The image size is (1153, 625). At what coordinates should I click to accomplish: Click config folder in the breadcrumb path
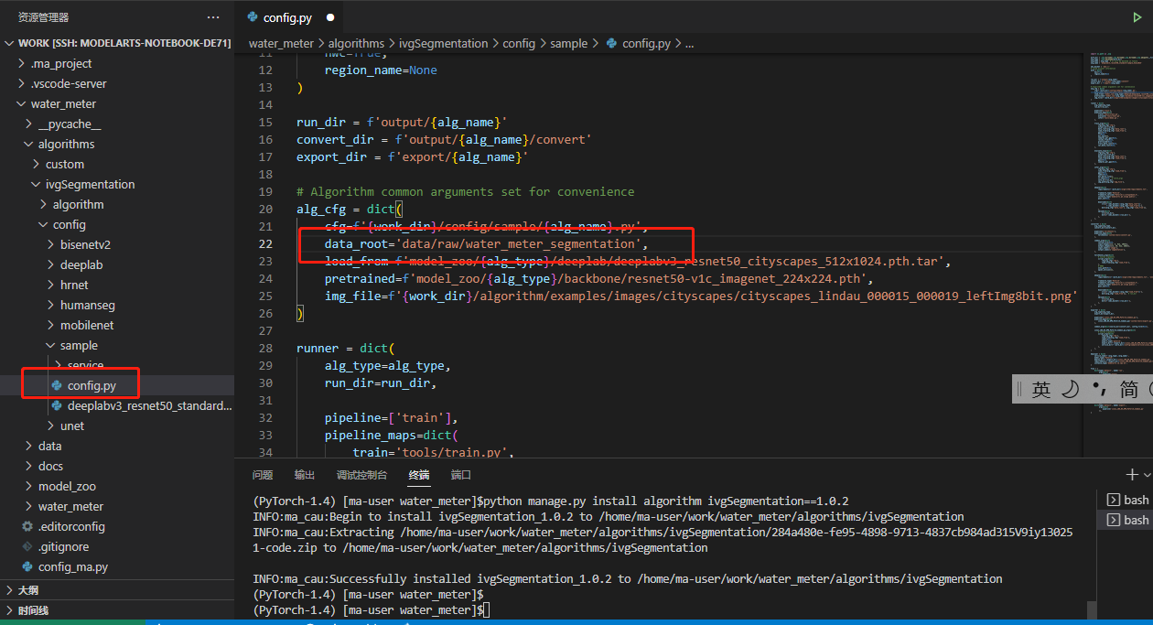[x=519, y=43]
